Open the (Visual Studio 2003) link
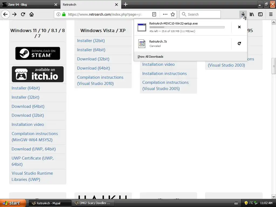The height and width of the screenshot is (207, 276). click(226, 65)
